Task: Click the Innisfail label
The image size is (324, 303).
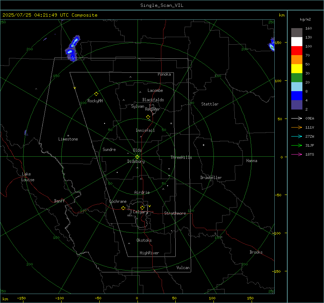Action: [145, 130]
